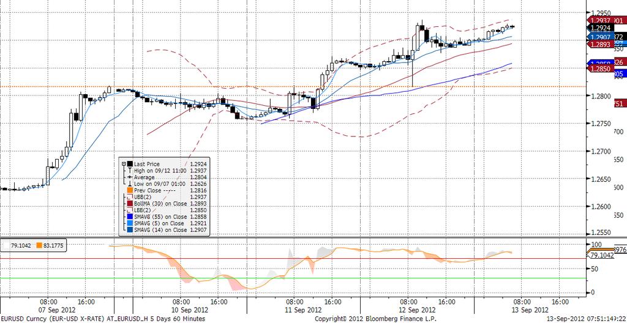Image resolution: width=627 pixels, height=323 pixels.
Task: Click the light blue SMAVG (5) swatch
Action: (x=130, y=223)
